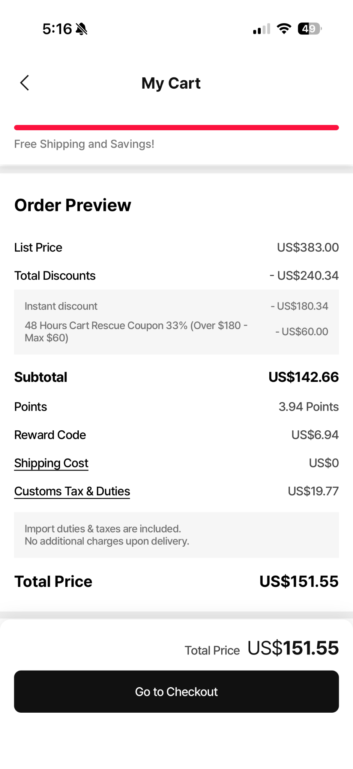Tap the back arrow icon
Viewport: 353px width, 769px height.
[x=24, y=83]
